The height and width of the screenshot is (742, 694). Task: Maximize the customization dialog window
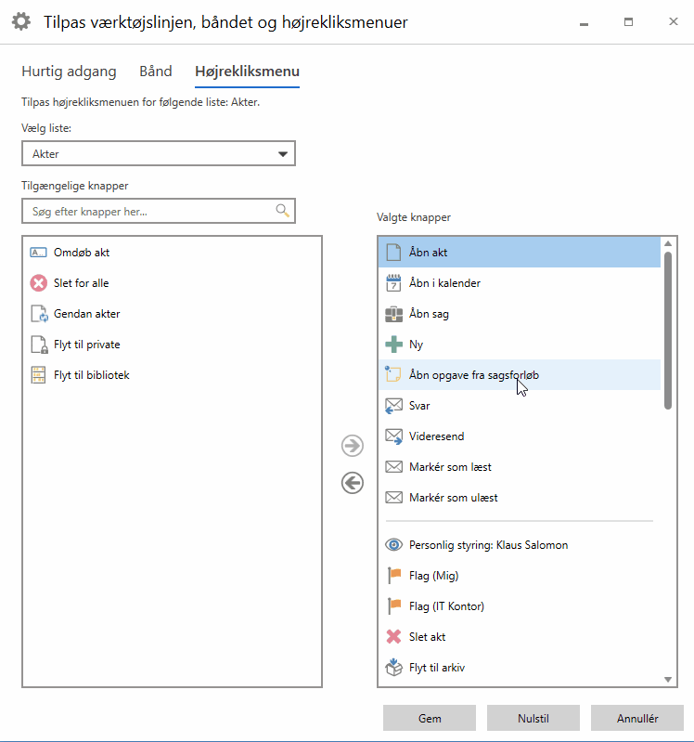point(628,21)
